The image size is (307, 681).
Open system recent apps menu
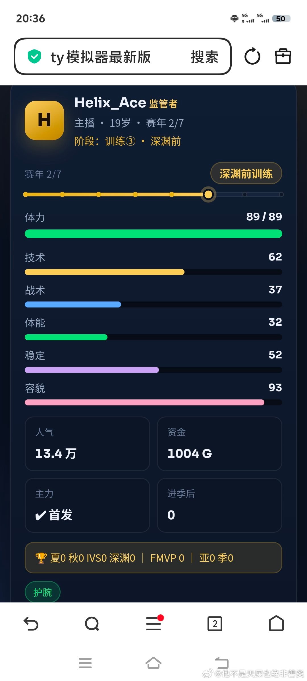[x=85, y=663]
